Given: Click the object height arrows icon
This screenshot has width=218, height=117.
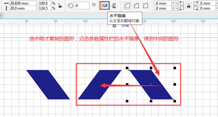Looking at the screenshot, I should coord(6,8).
